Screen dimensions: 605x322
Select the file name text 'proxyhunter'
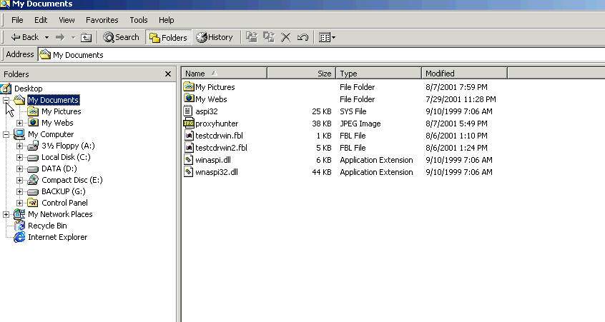coord(217,124)
